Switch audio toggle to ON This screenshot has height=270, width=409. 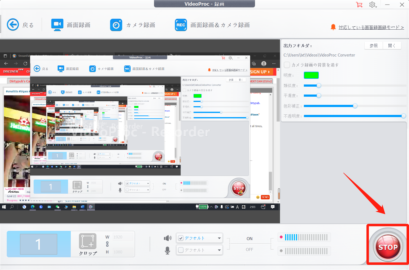point(249,238)
